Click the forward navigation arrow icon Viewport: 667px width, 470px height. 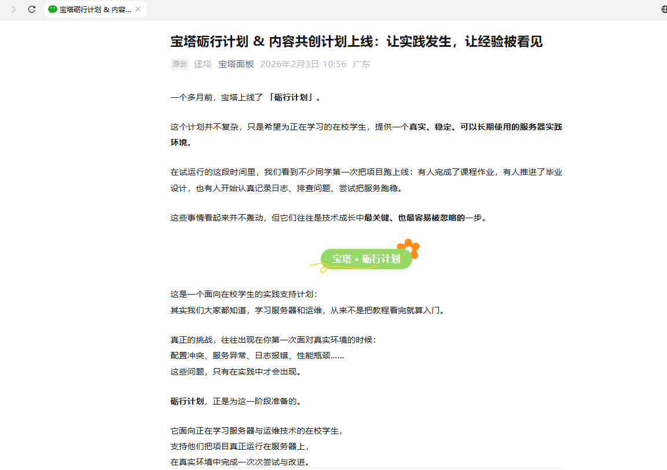tap(13, 9)
